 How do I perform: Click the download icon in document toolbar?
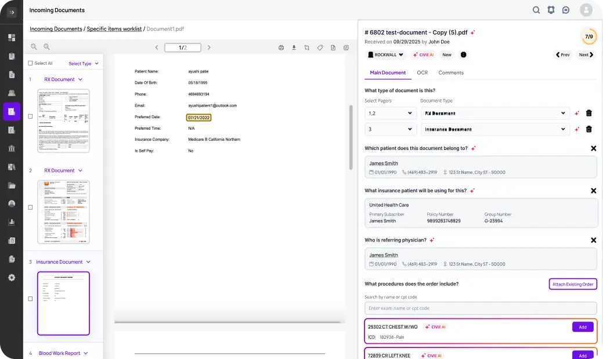click(294, 47)
